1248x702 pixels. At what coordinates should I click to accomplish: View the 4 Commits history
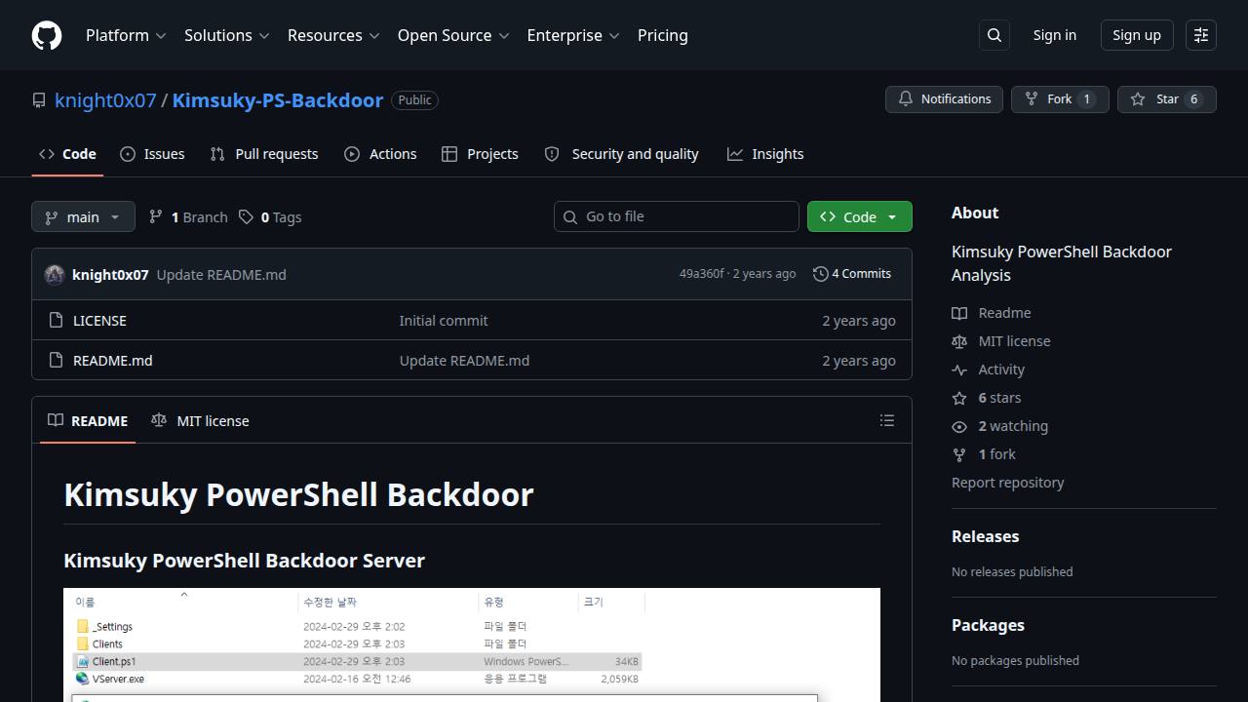click(852, 274)
